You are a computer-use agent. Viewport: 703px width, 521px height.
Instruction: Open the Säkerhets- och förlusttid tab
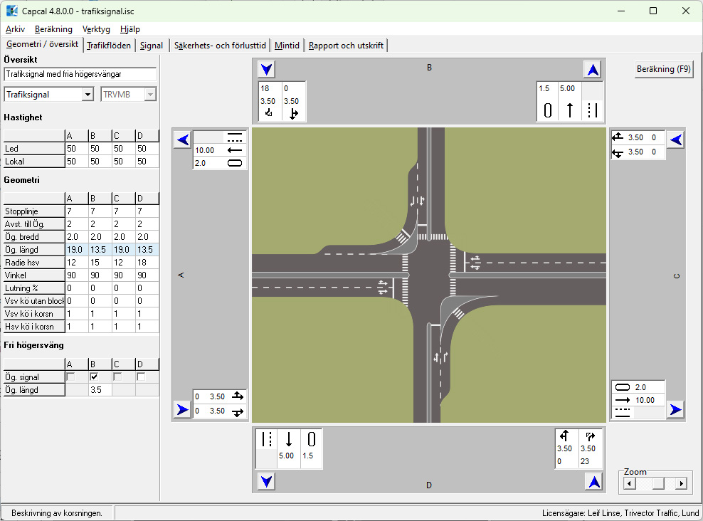220,46
